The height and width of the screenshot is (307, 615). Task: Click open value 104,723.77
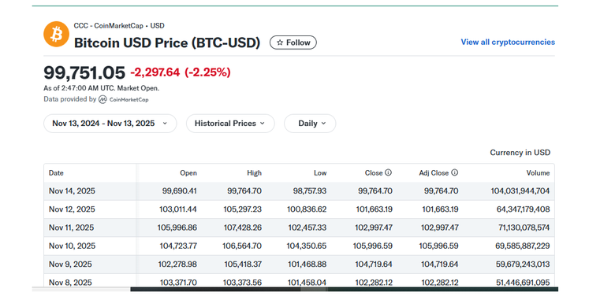pos(177,246)
